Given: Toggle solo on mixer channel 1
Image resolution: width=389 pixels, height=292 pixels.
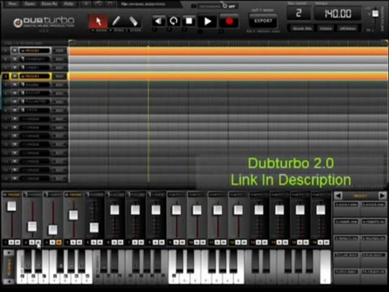Looking at the screenshot, I should tap(11, 243).
